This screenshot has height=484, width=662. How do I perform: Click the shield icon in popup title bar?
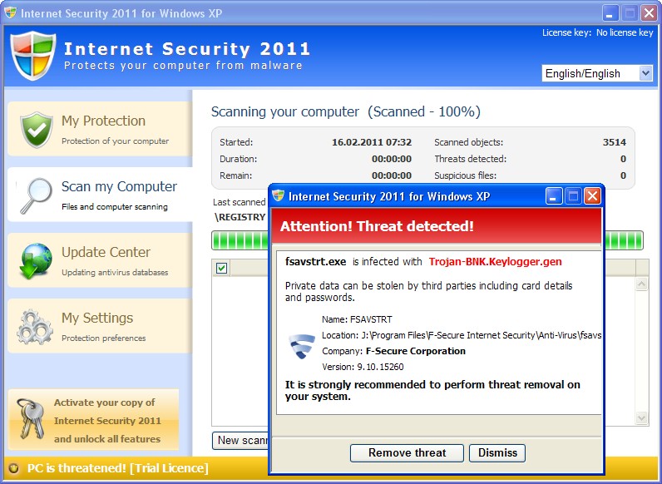(279, 195)
